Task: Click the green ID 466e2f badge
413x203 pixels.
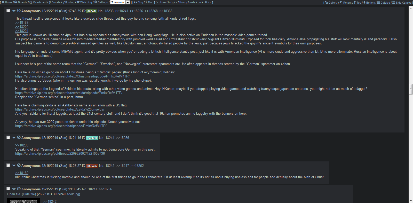Action: pyautogui.click(x=92, y=11)
